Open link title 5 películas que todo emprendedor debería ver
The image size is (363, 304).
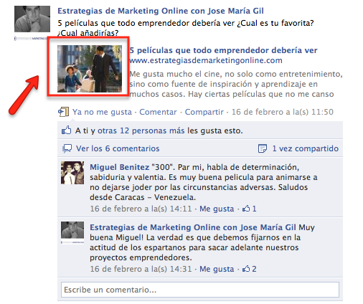[223, 50]
